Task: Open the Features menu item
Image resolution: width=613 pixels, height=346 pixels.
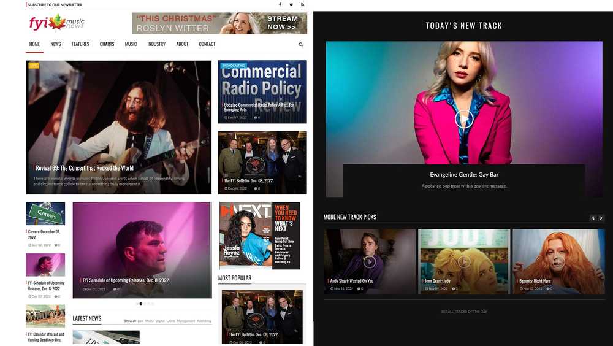Action: pyautogui.click(x=80, y=44)
